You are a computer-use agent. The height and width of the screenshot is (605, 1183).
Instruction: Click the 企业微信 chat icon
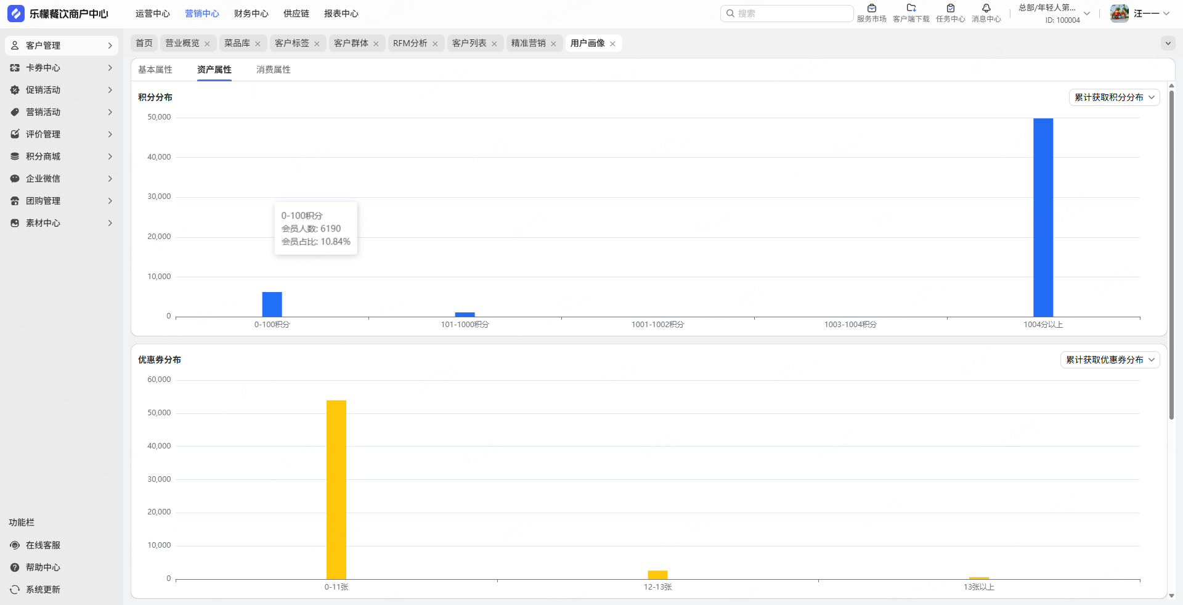(15, 179)
